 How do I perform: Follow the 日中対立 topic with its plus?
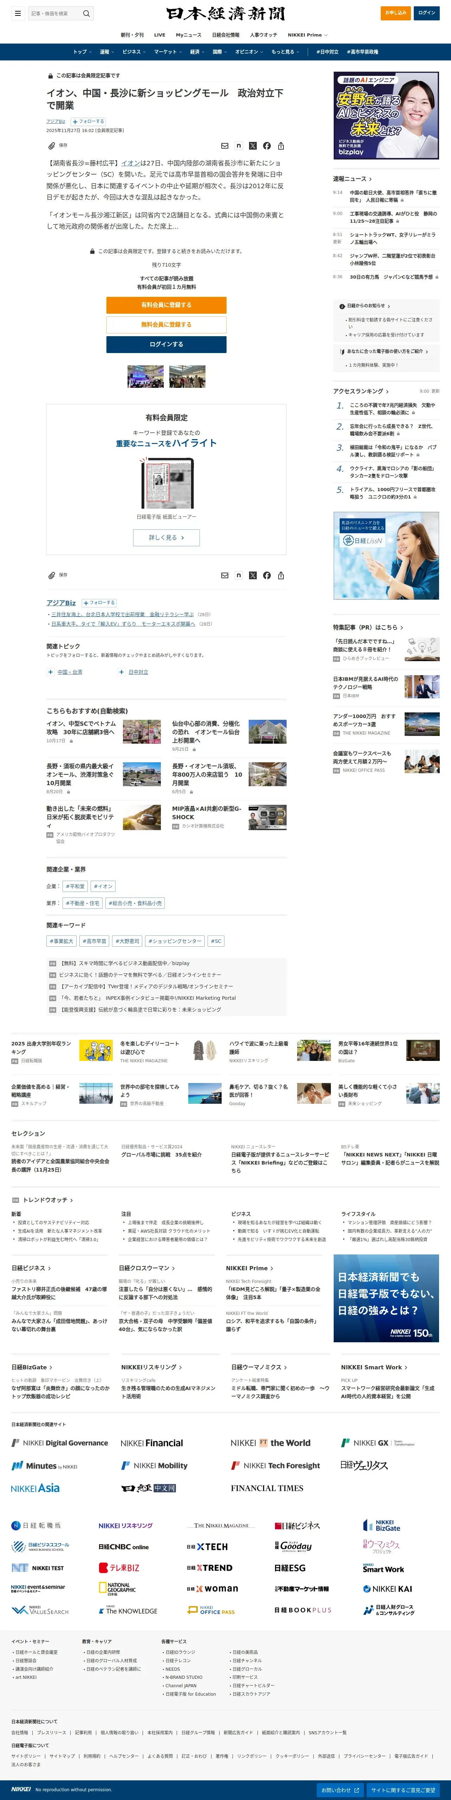click(122, 672)
